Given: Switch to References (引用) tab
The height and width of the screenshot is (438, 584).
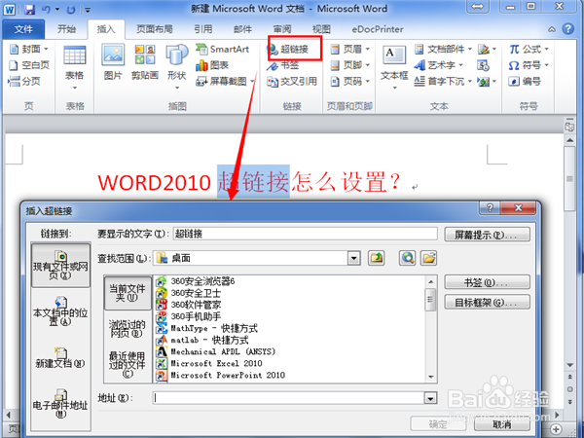Looking at the screenshot, I should click(203, 29).
